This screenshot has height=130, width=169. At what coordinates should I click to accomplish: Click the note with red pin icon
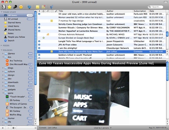[x=44, y=7]
